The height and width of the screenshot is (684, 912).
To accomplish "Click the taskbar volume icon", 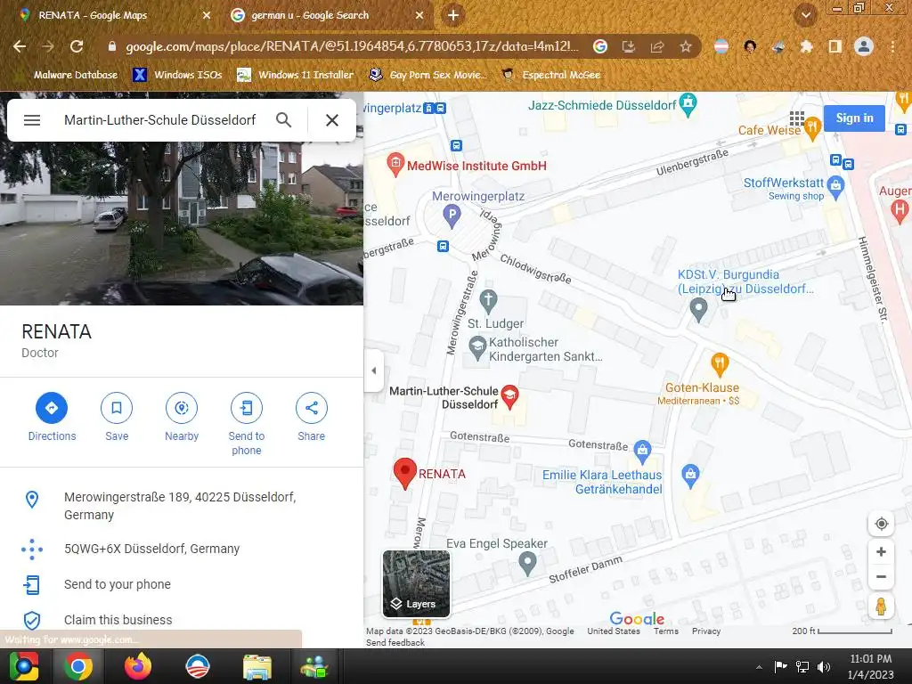I will (824, 666).
